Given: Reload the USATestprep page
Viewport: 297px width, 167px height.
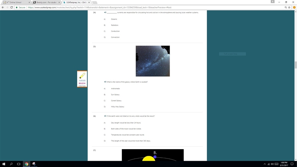Looking at the screenshot, I should tap(12, 7).
